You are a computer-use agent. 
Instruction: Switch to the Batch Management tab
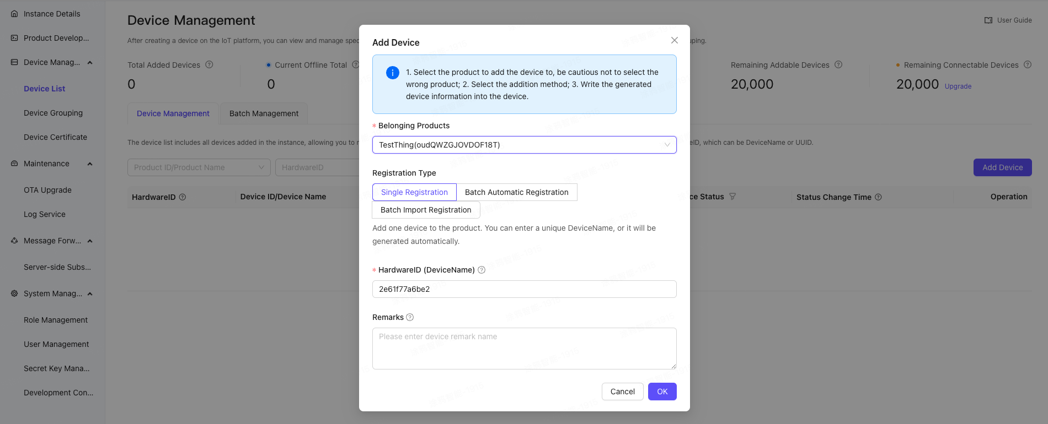pyautogui.click(x=264, y=113)
